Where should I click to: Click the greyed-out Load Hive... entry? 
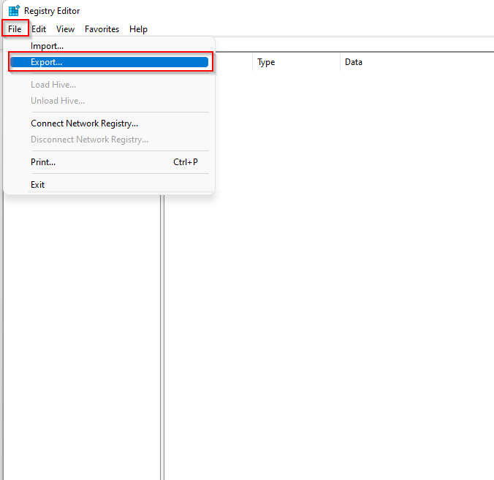point(53,85)
